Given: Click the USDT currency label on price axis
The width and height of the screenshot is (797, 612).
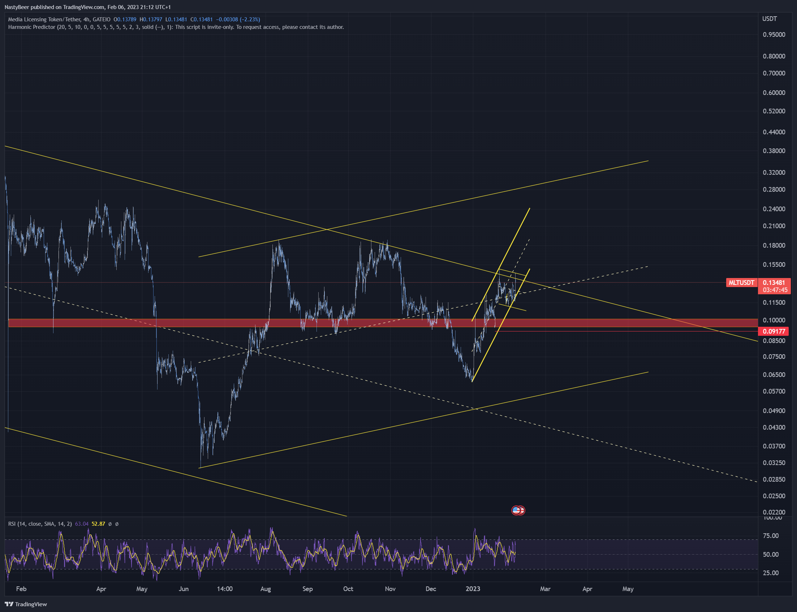Looking at the screenshot, I should [x=770, y=18].
